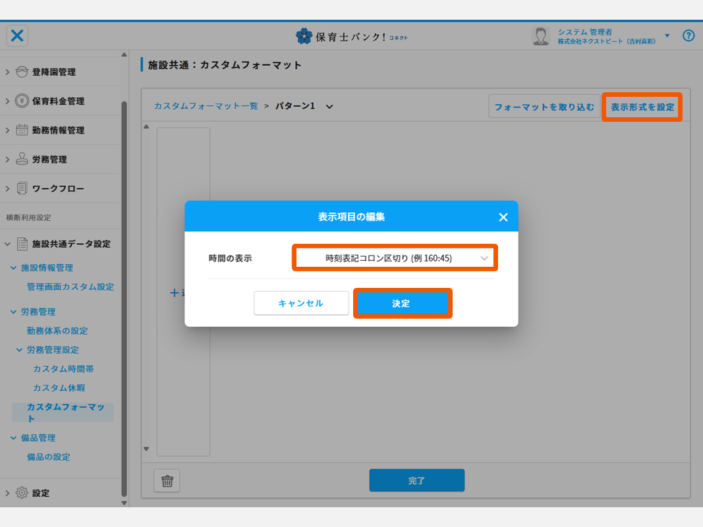
Task: Open カスタム時間帯 in sidebar
Action: point(63,369)
